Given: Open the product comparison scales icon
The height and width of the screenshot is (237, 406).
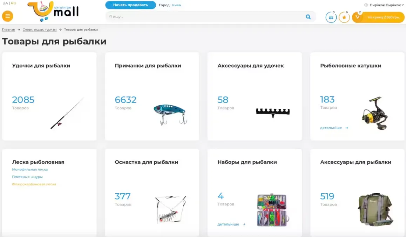Looking at the screenshot, I should point(331,17).
